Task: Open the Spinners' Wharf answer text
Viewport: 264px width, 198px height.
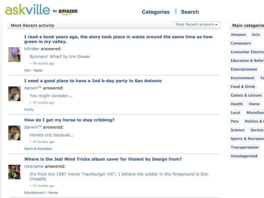Action: click(60, 57)
